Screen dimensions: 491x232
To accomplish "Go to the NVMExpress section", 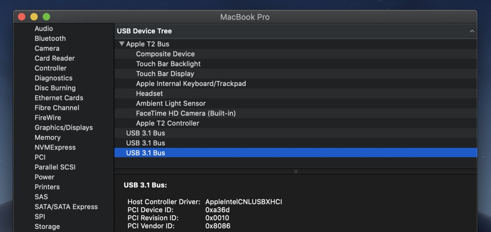I will (55, 147).
